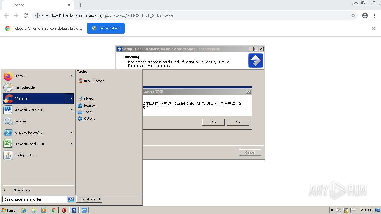Launch Task Scheduler from Start menu
The height and width of the screenshot is (214, 381).
pos(38,87)
